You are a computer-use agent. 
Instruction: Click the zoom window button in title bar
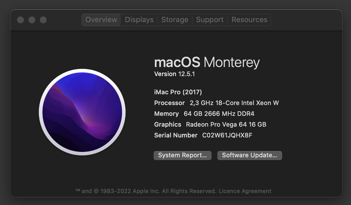click(43, 20)
